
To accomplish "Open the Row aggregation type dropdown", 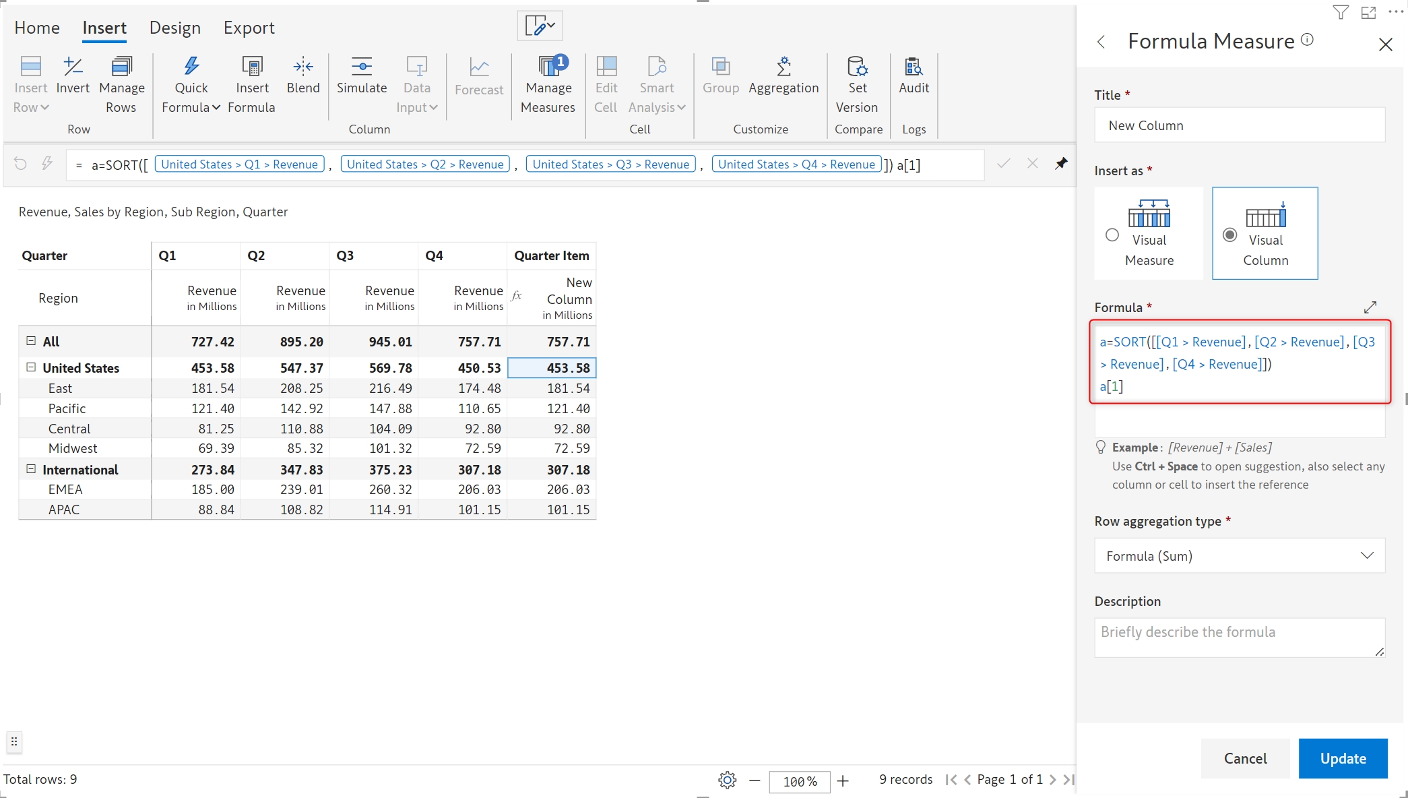I will (1240, 556).
